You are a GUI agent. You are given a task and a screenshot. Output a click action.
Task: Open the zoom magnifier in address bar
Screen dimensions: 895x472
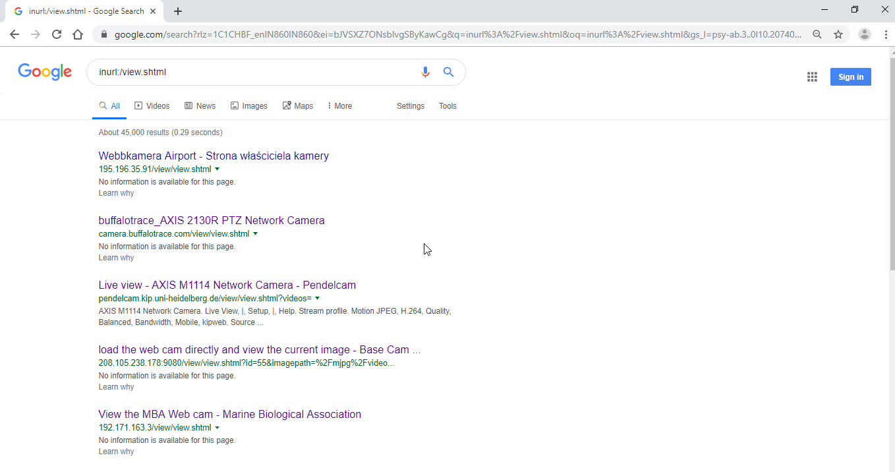click(x=817, y=34)
